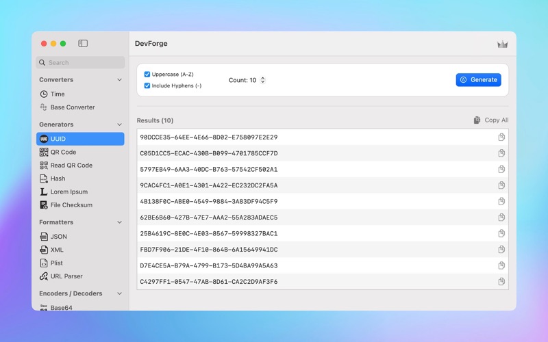Adjust the Count stepper arrows

[262, 80]
